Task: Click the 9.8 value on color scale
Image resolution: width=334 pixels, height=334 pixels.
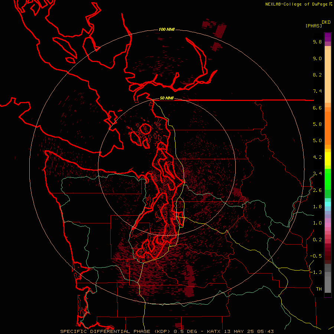Action: [x=317, y=42]
